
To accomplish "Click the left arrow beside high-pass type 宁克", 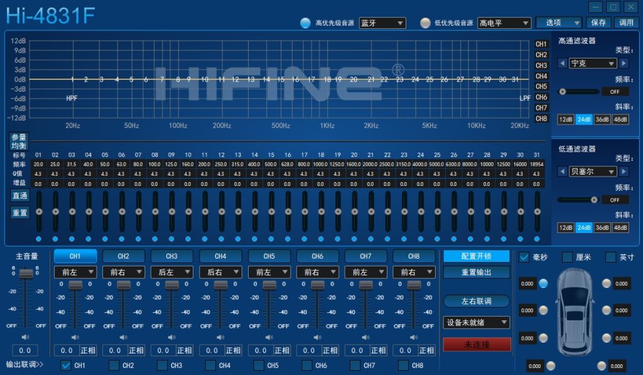I will pyautogui.click(x=562, y=63).
